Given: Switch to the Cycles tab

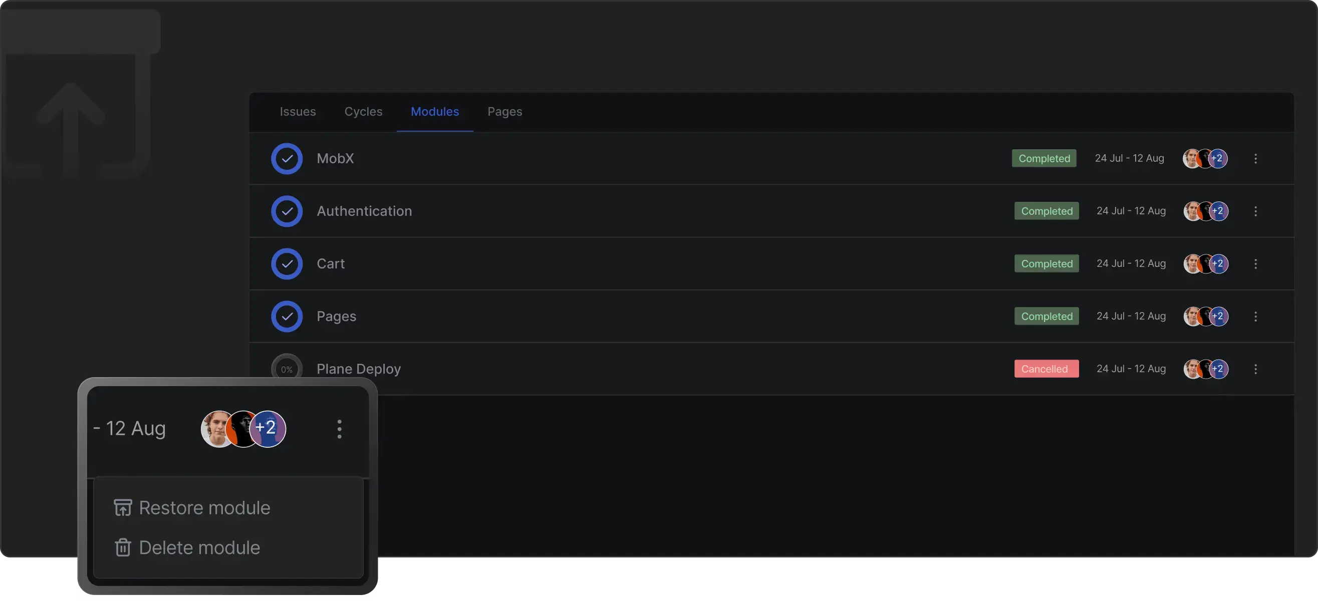Looking at the screenshot, I should (363, 112).
